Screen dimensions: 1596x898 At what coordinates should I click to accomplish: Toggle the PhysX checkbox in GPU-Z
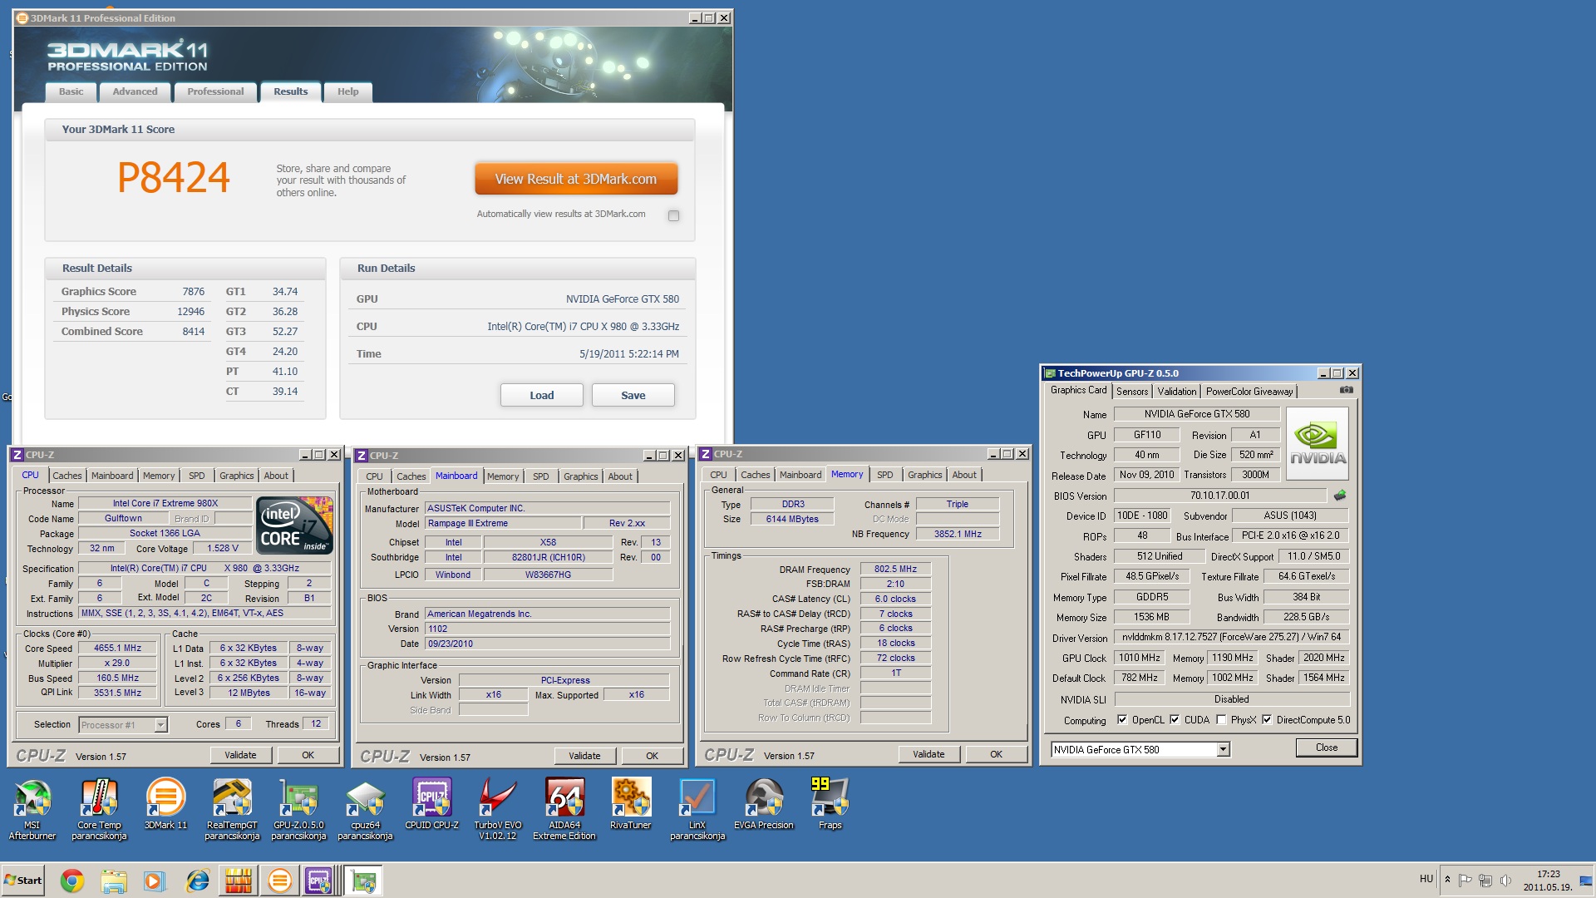1221,720
